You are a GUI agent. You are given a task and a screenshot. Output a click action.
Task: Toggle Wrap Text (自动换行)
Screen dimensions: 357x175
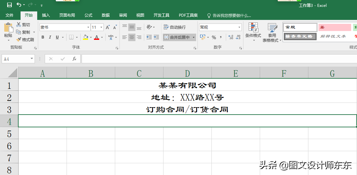pos(175,27)
